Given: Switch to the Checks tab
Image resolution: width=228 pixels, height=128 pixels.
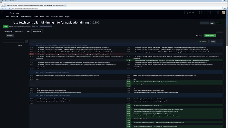Looking at the screenshot, I should pyautogui.click(x=28, y=31).
